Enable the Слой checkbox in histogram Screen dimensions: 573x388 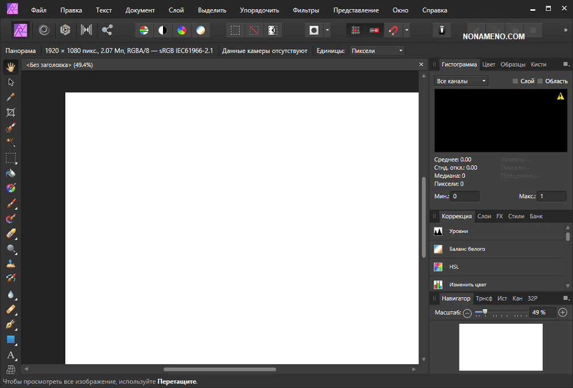point(515,81)
